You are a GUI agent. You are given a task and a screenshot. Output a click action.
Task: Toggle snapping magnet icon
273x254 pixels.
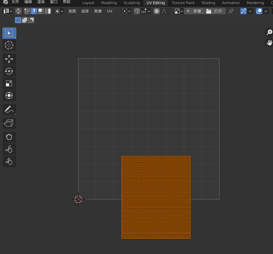coord(137,11)
